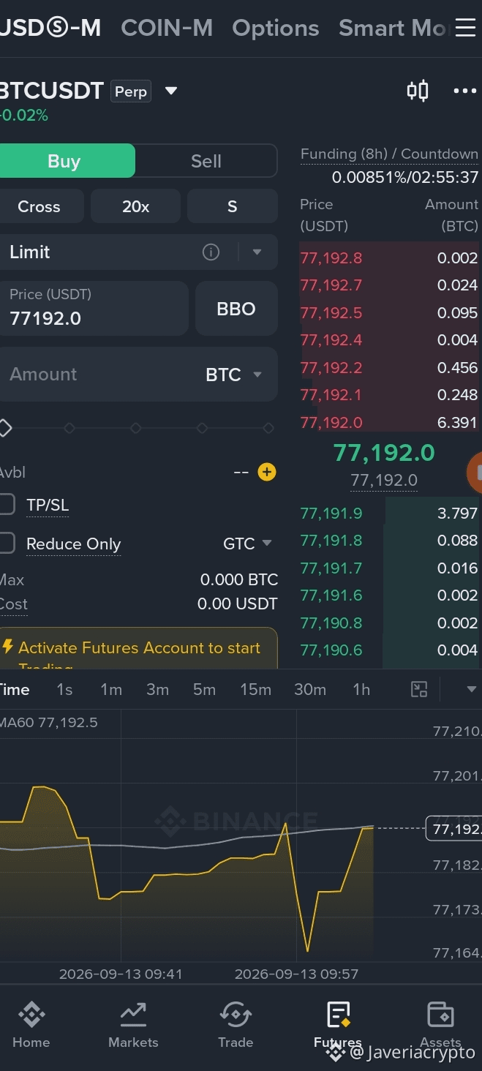
Task: Click the BBO button
Action: tap(236, 309)
